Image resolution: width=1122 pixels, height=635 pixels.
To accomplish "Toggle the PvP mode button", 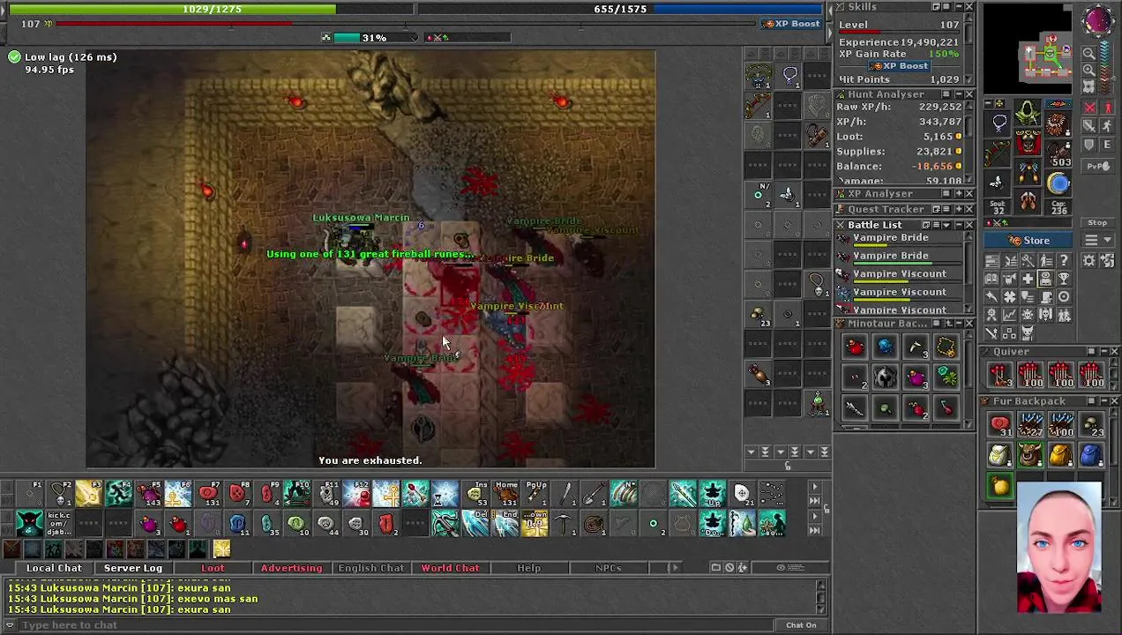I will (x=1098, y=166).
